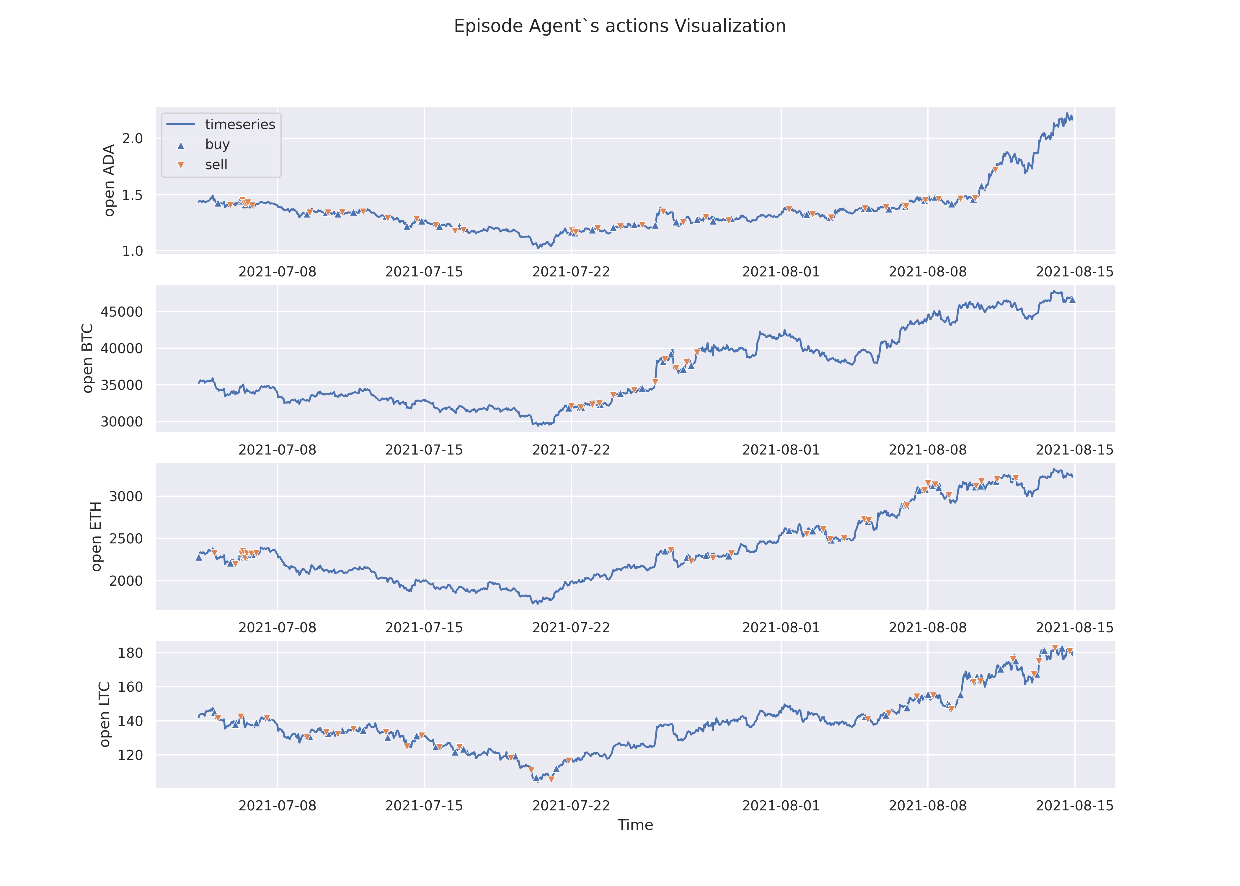Click the blue buy triangle in the legend
The image size is (1240, 886).
(x=181, y=145)
